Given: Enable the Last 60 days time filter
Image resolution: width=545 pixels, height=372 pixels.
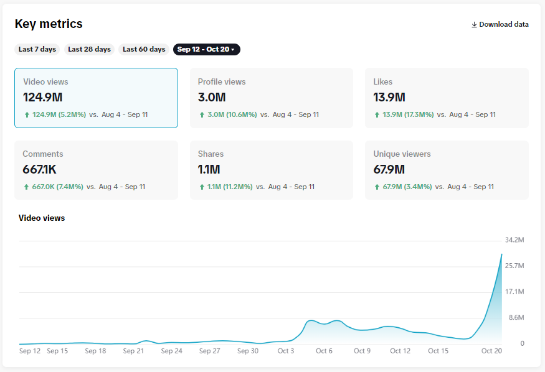Looking at the screenshot, I should click(143, 49).
